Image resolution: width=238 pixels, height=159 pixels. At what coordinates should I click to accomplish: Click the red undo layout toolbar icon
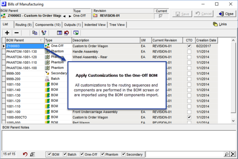click(67, 33)
